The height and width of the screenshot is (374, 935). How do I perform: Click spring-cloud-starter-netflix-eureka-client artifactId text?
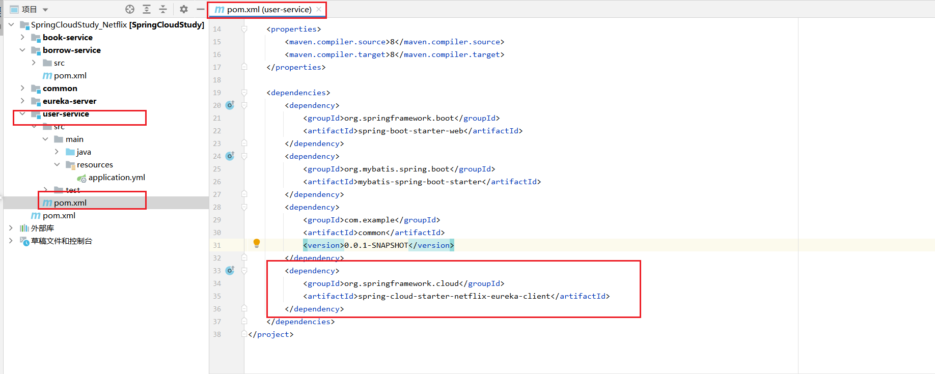[454, 296]
